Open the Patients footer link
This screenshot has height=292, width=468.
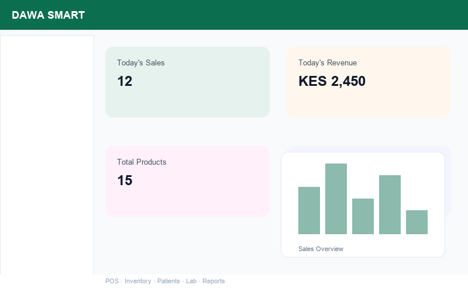(x=168, y=281)
